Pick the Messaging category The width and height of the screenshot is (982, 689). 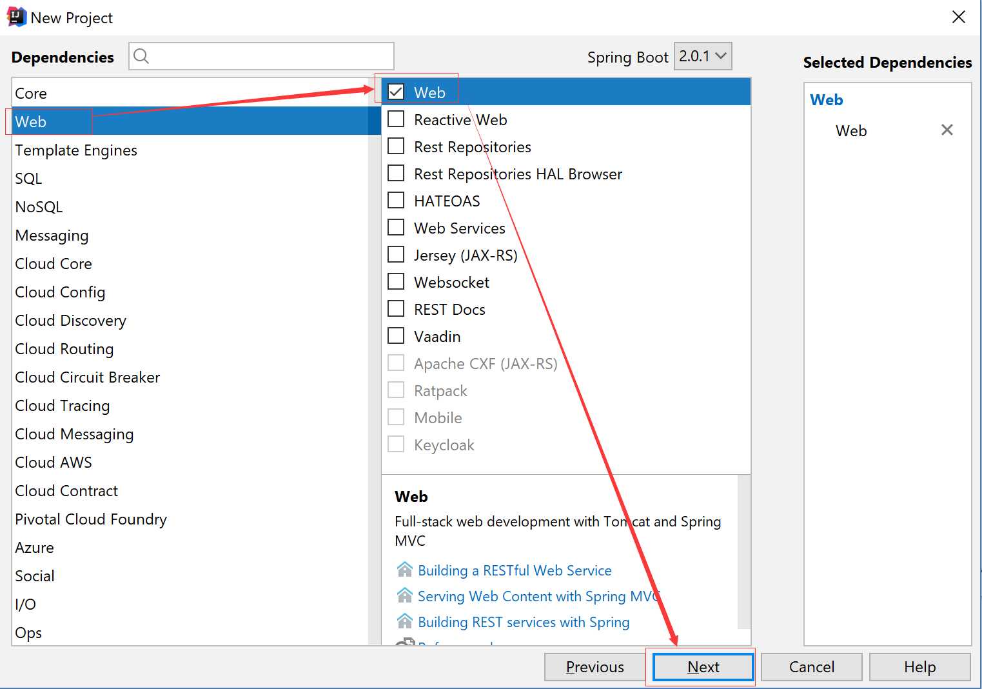(190, 235)
